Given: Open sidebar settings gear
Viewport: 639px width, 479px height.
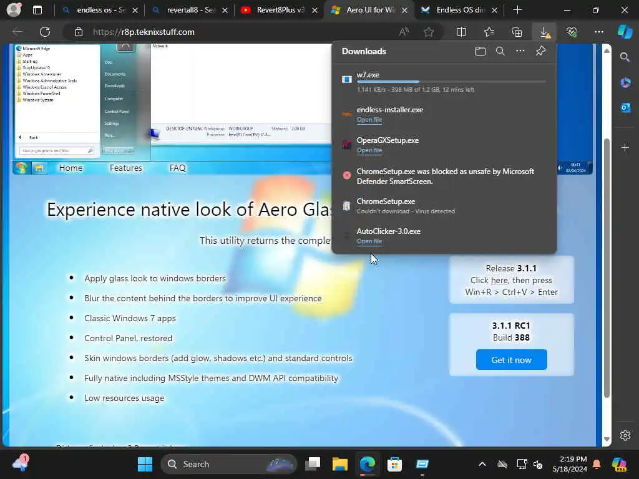Looking at the screenshot, I should (x=625, y=435).
